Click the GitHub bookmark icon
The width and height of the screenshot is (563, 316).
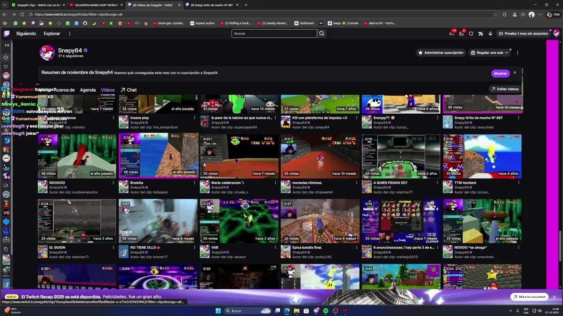click(x=85, y=23)
